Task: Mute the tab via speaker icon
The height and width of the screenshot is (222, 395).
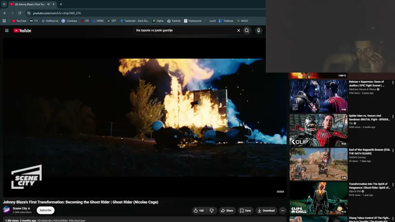Action: coord(48,4)
